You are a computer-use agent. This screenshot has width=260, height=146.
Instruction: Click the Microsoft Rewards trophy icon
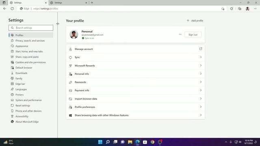pyautogui.click(x=70, y=66)
